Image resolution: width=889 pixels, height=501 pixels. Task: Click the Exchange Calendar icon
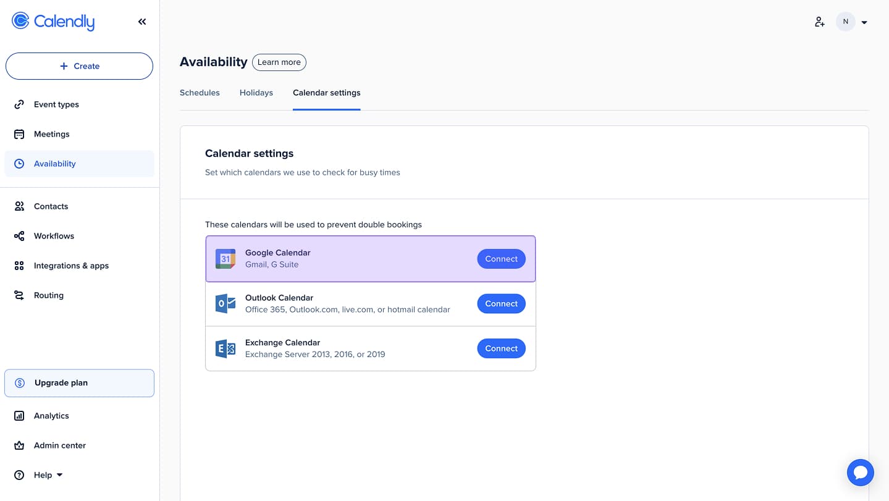click(x=225, y=348)
